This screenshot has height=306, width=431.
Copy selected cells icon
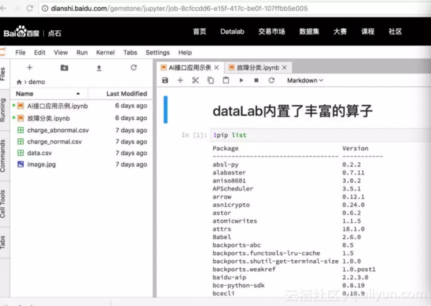tap(210, 80)
